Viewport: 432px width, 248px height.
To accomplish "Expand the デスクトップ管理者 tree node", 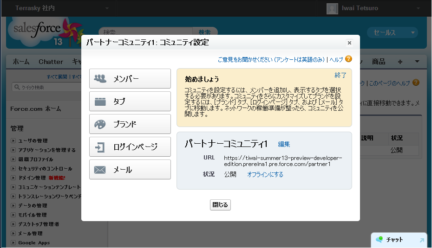I will tap(13, 224).
